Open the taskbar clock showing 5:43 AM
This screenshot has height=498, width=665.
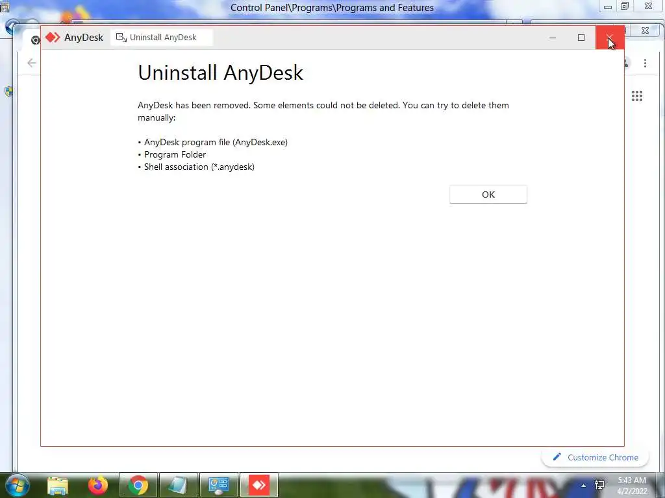(x=632, y=486)
